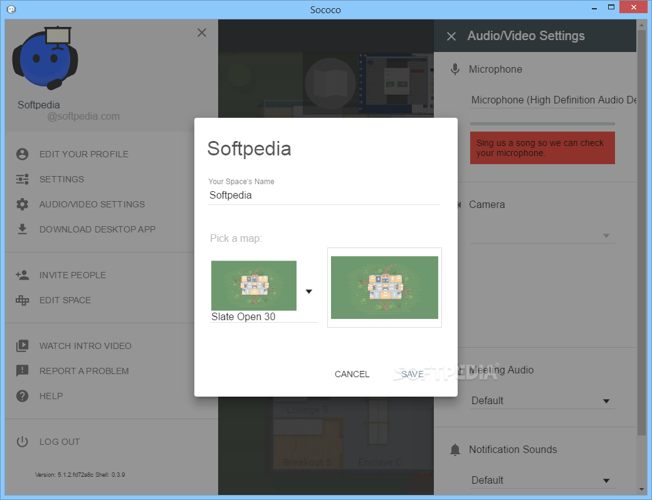This screenshot has height=500, width=652.
Task: Close the Audio/Video Settings panel
Action: coord(451,36)
